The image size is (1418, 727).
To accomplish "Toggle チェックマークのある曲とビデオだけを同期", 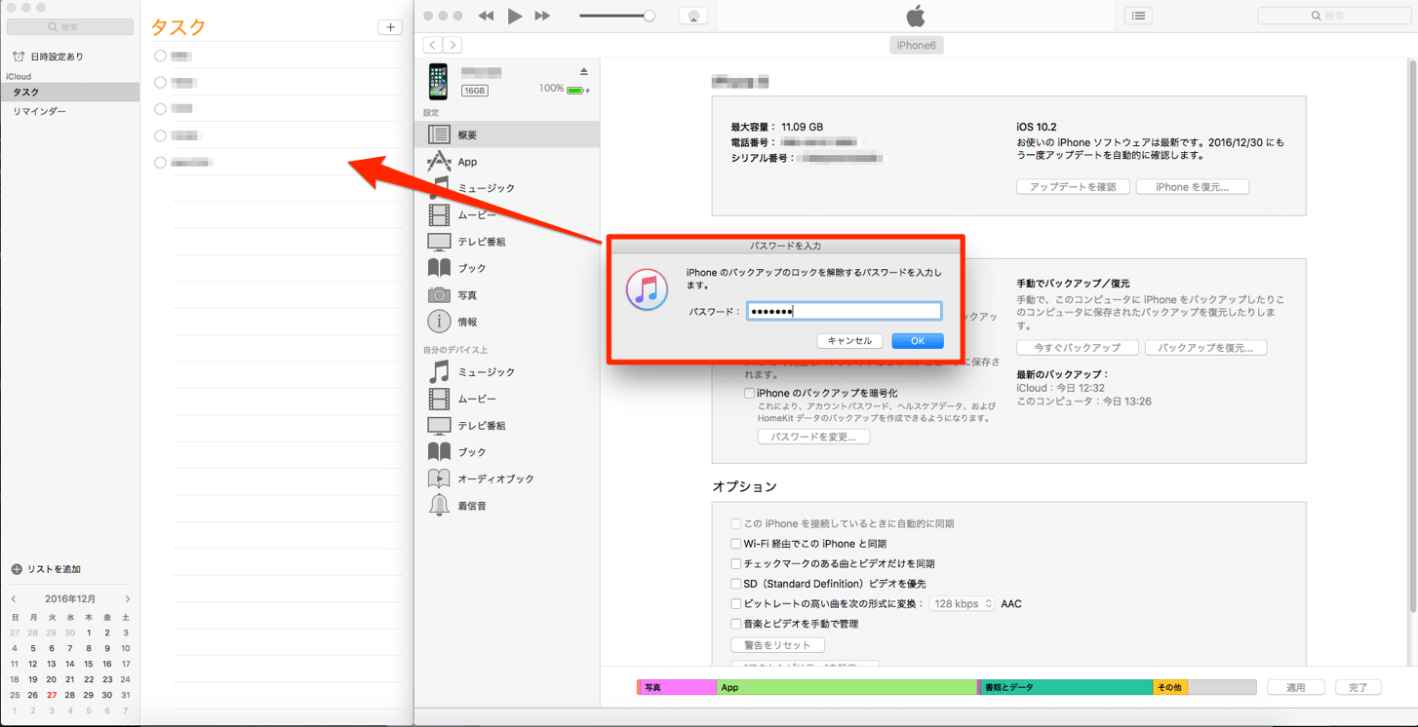I will [x=736, y=564].
